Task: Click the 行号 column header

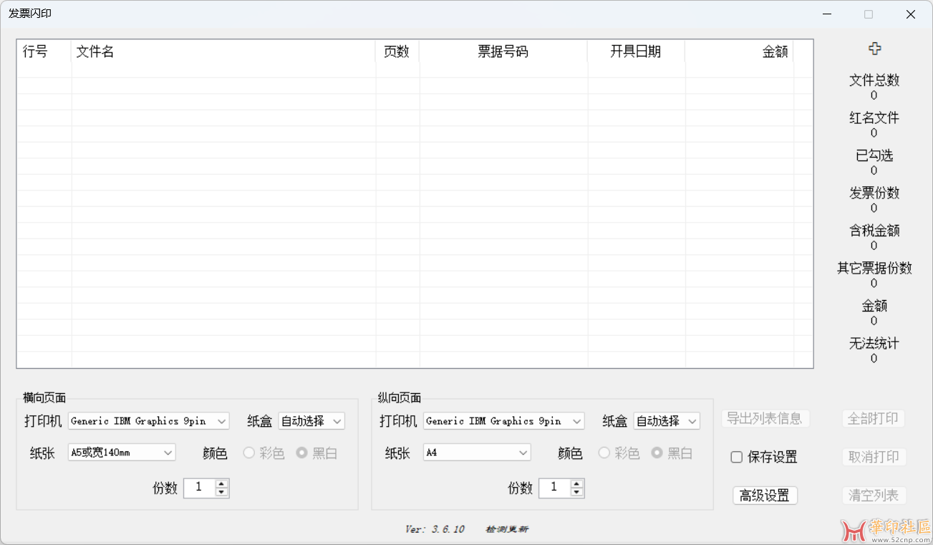Action: pos(44,52)
